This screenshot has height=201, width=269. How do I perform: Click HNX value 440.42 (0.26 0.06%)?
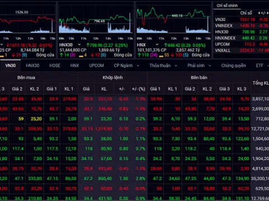tap(184, 45)
